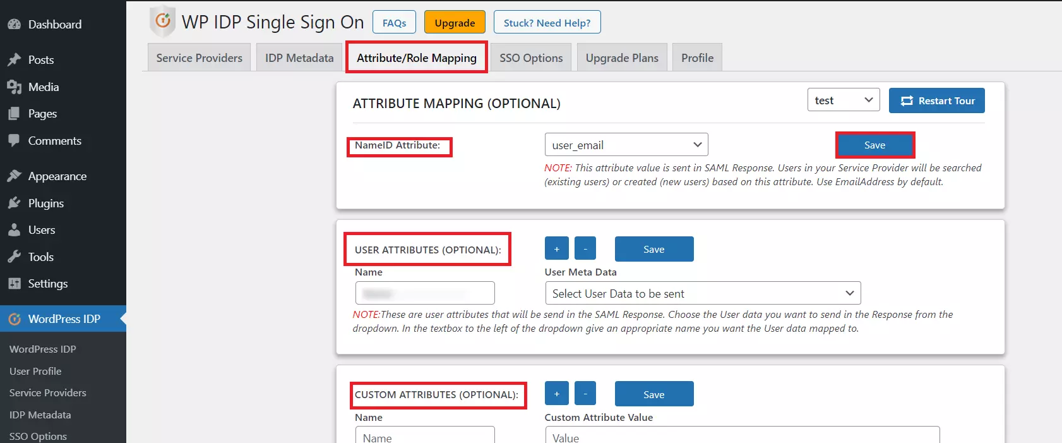
Task: Switch to Upgrade Plans tab
Action: click(622, 58)
